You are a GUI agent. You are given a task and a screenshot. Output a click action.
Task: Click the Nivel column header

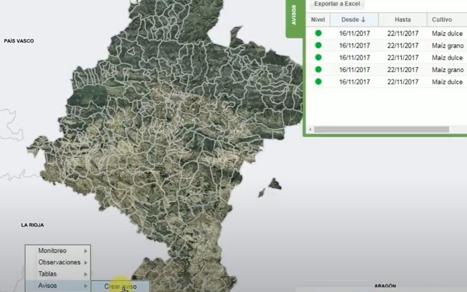(318, 20)
